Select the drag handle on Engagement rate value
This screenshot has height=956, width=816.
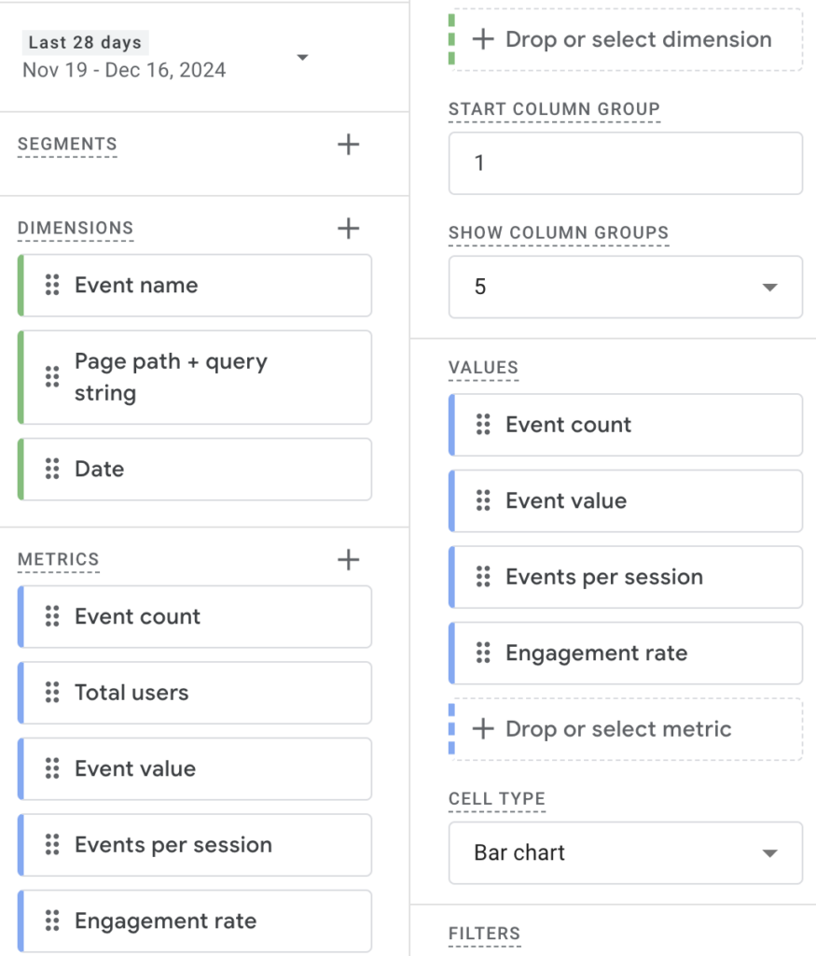tap(483, 653)
